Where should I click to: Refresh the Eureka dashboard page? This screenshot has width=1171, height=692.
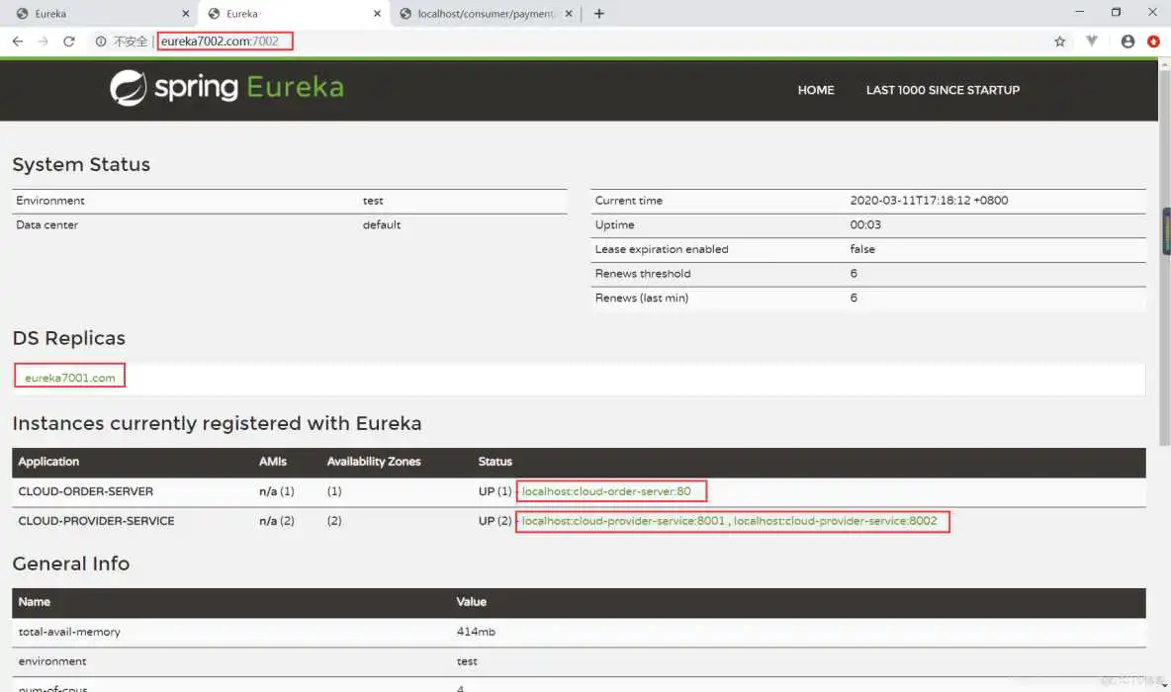[69, 41]
